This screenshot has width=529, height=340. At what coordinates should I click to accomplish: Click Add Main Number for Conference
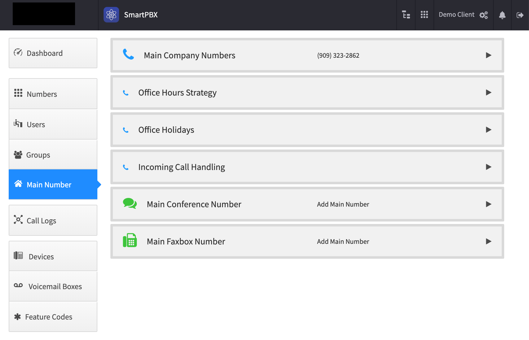pos(343,204)
